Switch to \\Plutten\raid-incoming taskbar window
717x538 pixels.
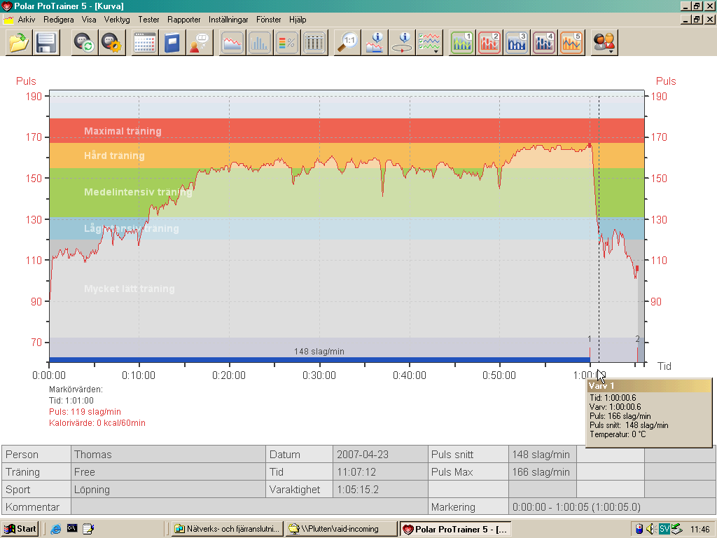click(341, 529)
